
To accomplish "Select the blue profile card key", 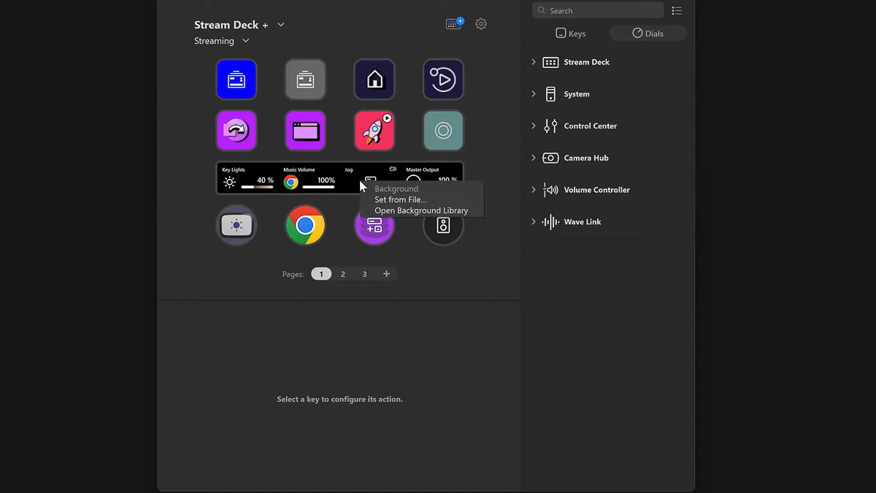I will tap(237, 79).
